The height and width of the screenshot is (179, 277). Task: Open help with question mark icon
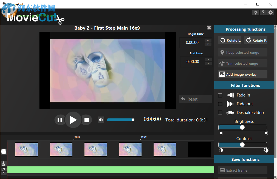(x=263, y=13)
